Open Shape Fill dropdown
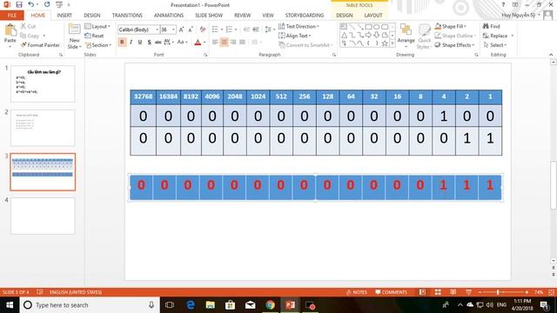This screenshot has height=313, width=557. click(x=451, y=26)
